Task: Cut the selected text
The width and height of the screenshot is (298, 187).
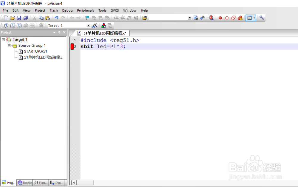Action: click(34, 18)
